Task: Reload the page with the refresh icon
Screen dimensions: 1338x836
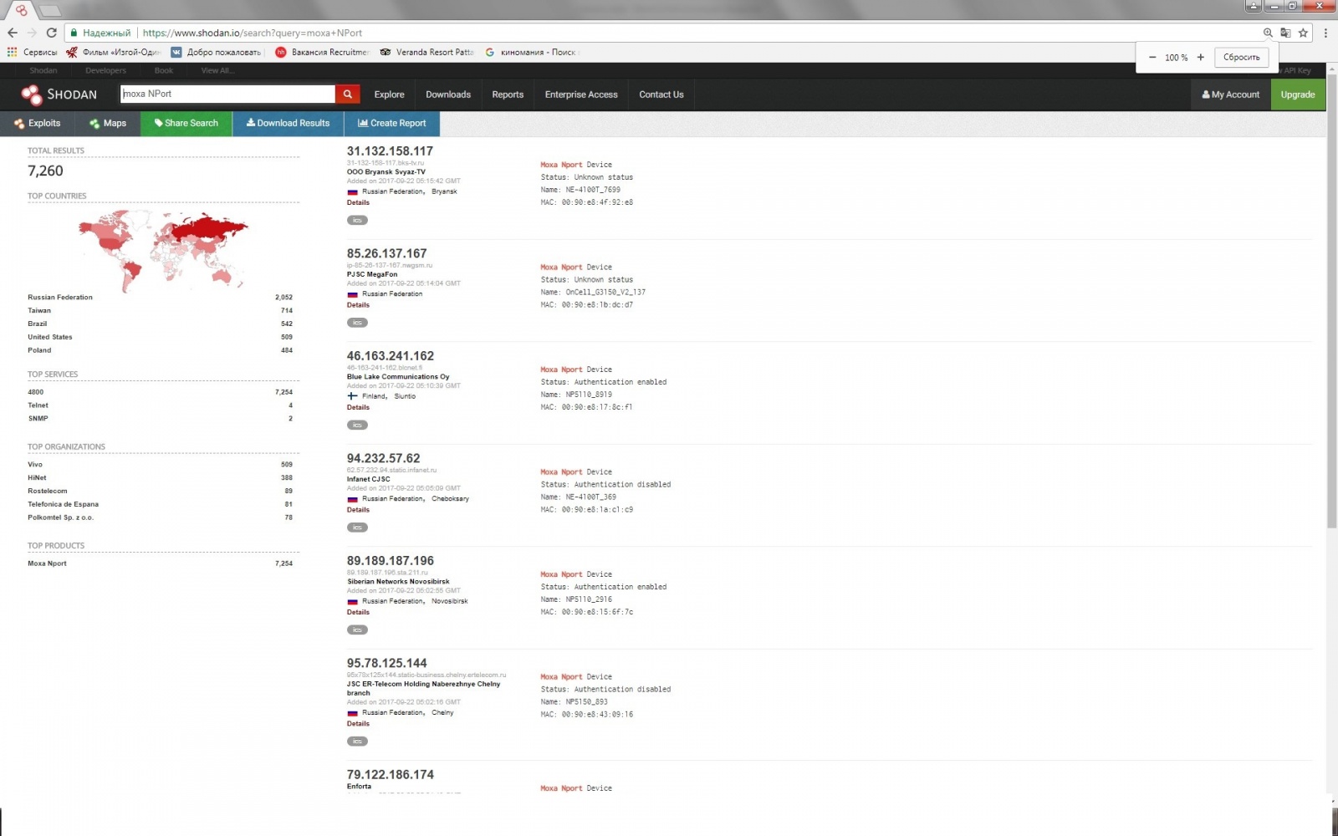Action: click(x=51, y=33)
